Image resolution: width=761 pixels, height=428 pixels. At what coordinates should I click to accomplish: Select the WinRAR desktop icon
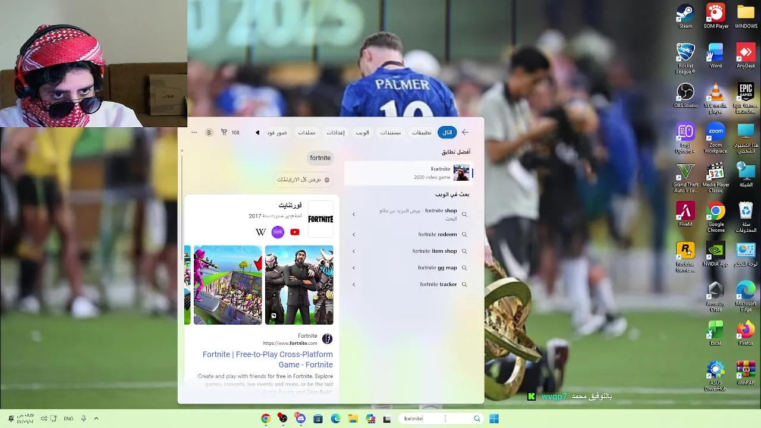[x=746, y=373]
